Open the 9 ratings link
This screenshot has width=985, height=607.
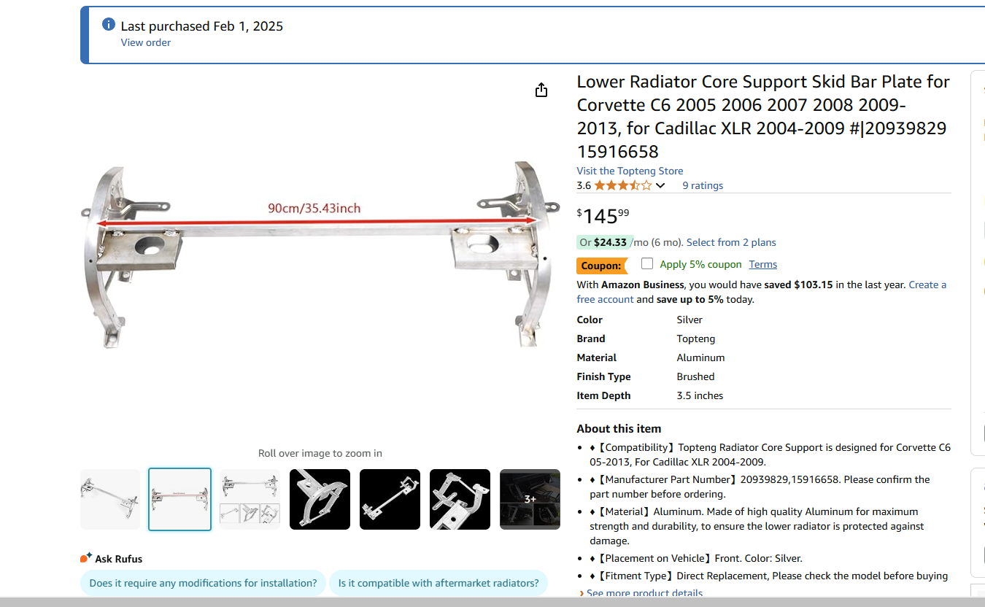click(703, 185)
